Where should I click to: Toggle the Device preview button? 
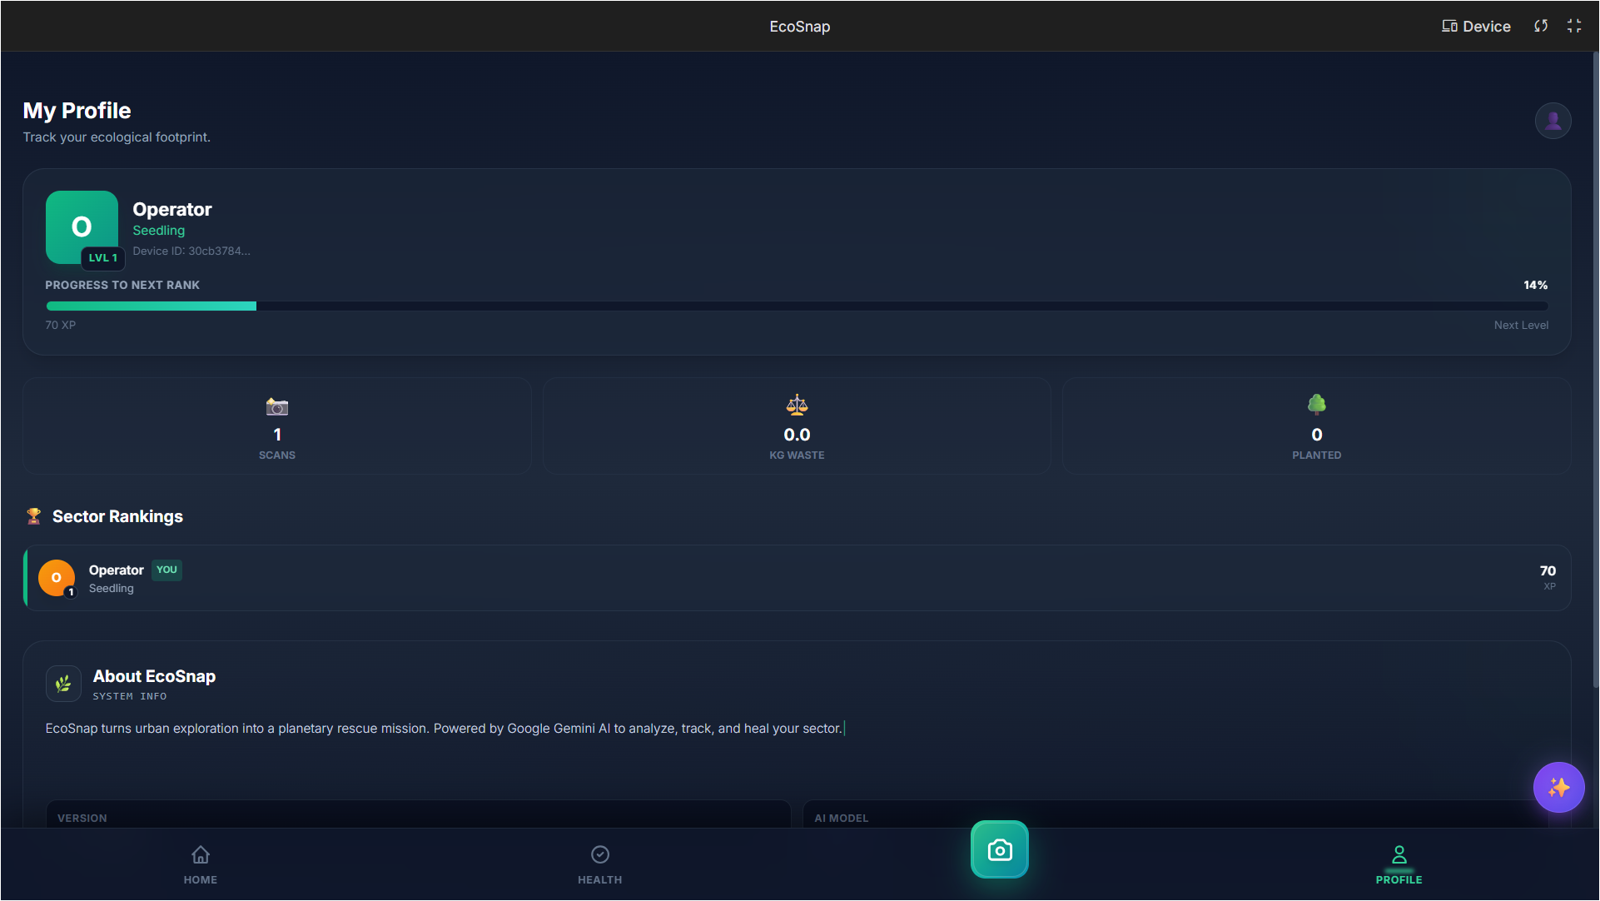[1476, 26]
